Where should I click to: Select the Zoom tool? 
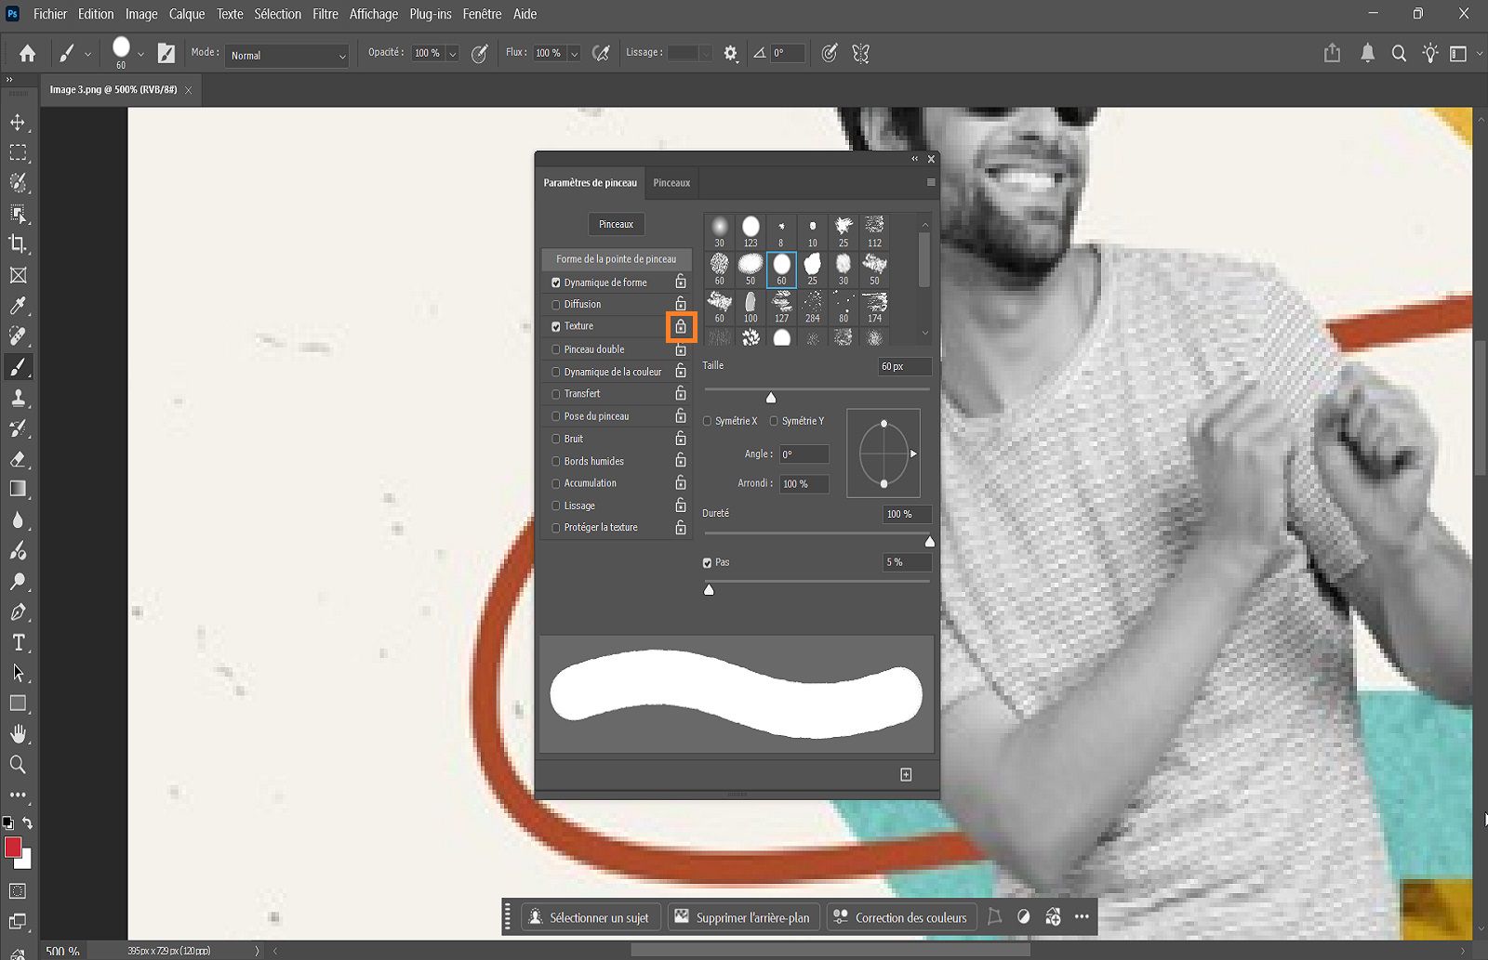pyautogui.click(x=19, y=764)
